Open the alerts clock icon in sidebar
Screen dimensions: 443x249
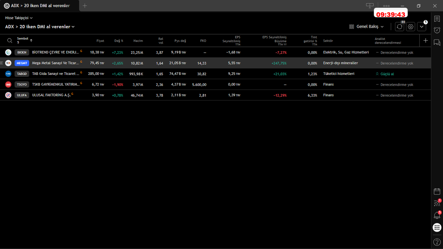pyautogui.click(x=437, y=30)
